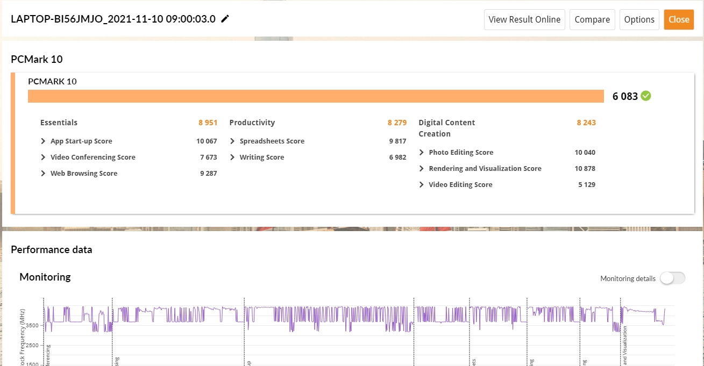This screenshot has height=366, width=704.
Task: Click the orange PCMark 10 score bar
Action: coord(316,96)
